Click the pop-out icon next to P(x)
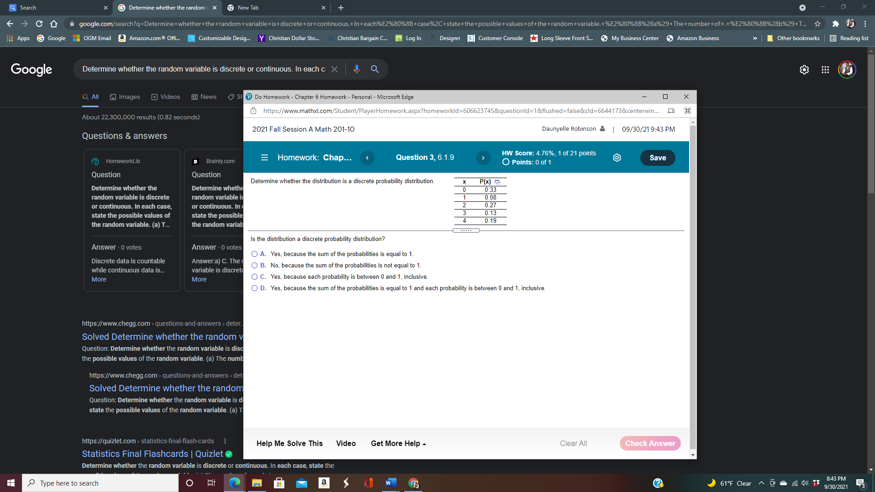Viewport: 875px width, 492px height. (x=498, y=181)
